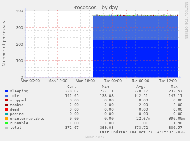
Task: Select uninterruptible maximum value 990.00m
Action: tap(177, 119)
